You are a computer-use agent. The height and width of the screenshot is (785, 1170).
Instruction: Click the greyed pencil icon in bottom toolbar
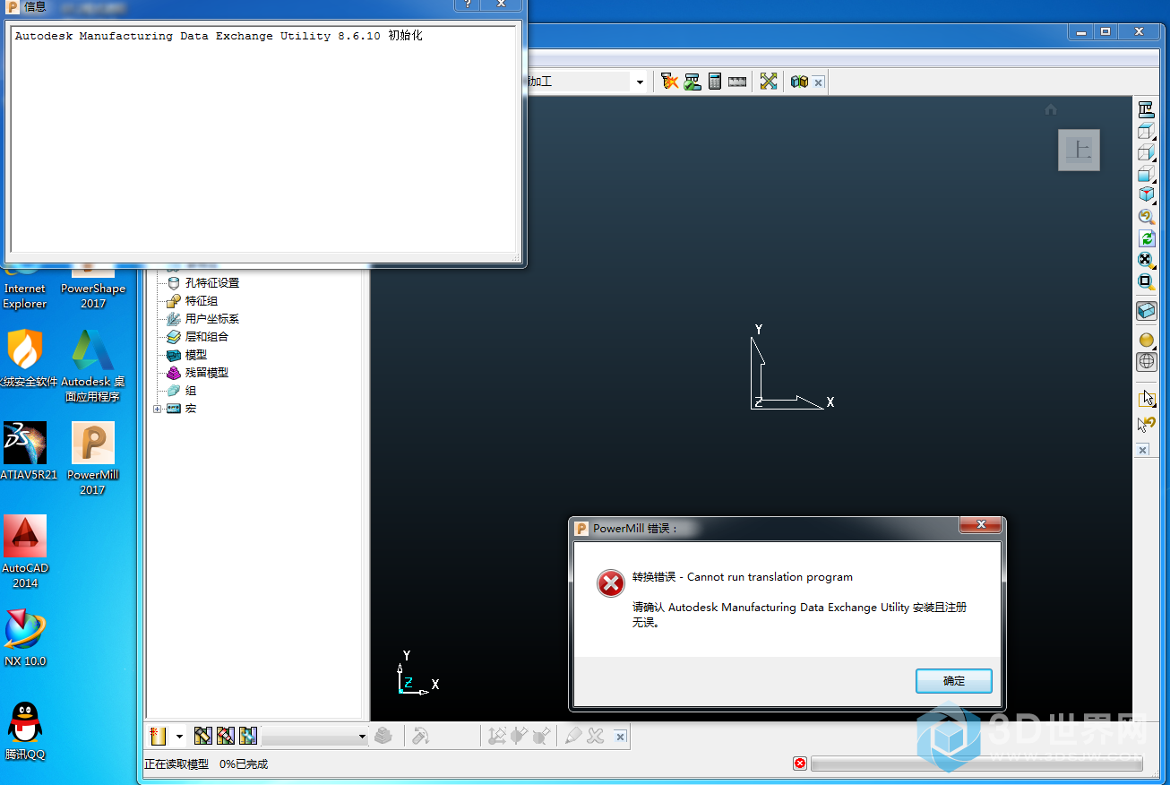(x=573, y=736)
